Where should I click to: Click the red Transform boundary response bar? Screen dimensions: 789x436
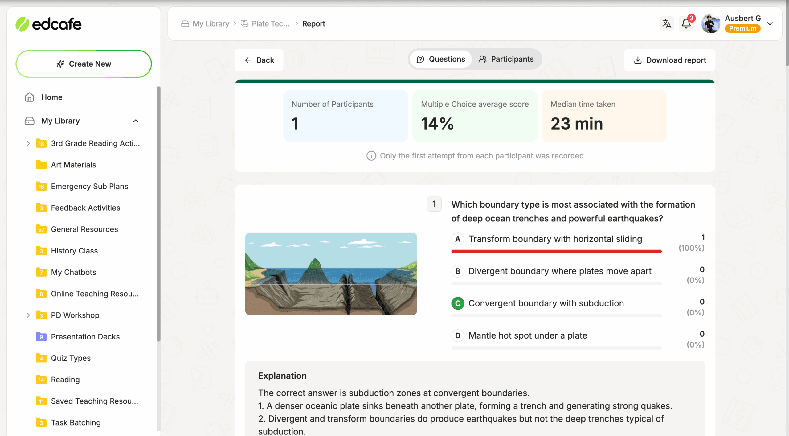(556, 252)
